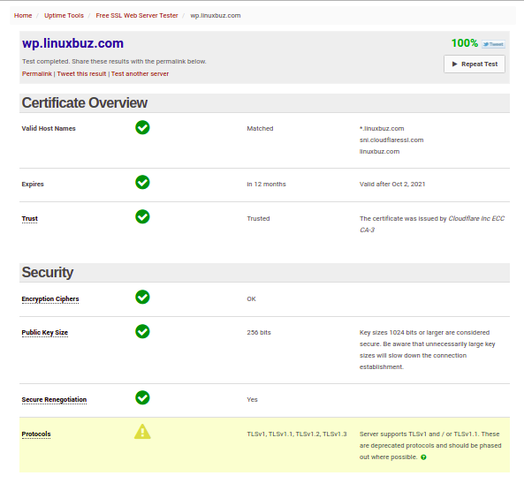
Task: Click the 'Test completed' status message
Action: click(114, 62)
